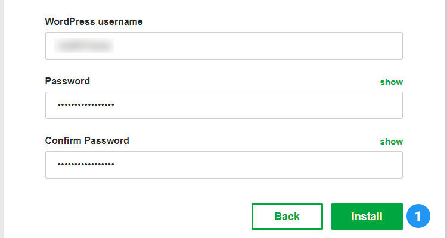The image size is (447, 238).
Task: Reveal the Password field characters
Action: tap(391, 82)
